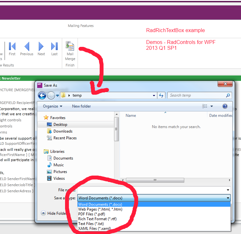Open recent locations dropdown arrow
The height and width of the screenshot is (234, 241).
click(57, 96)
